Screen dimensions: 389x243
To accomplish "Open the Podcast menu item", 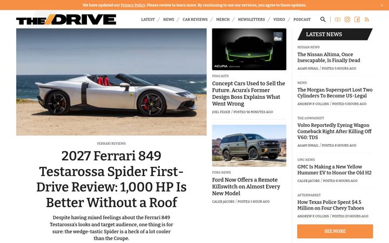I will [x=302, y=19].
